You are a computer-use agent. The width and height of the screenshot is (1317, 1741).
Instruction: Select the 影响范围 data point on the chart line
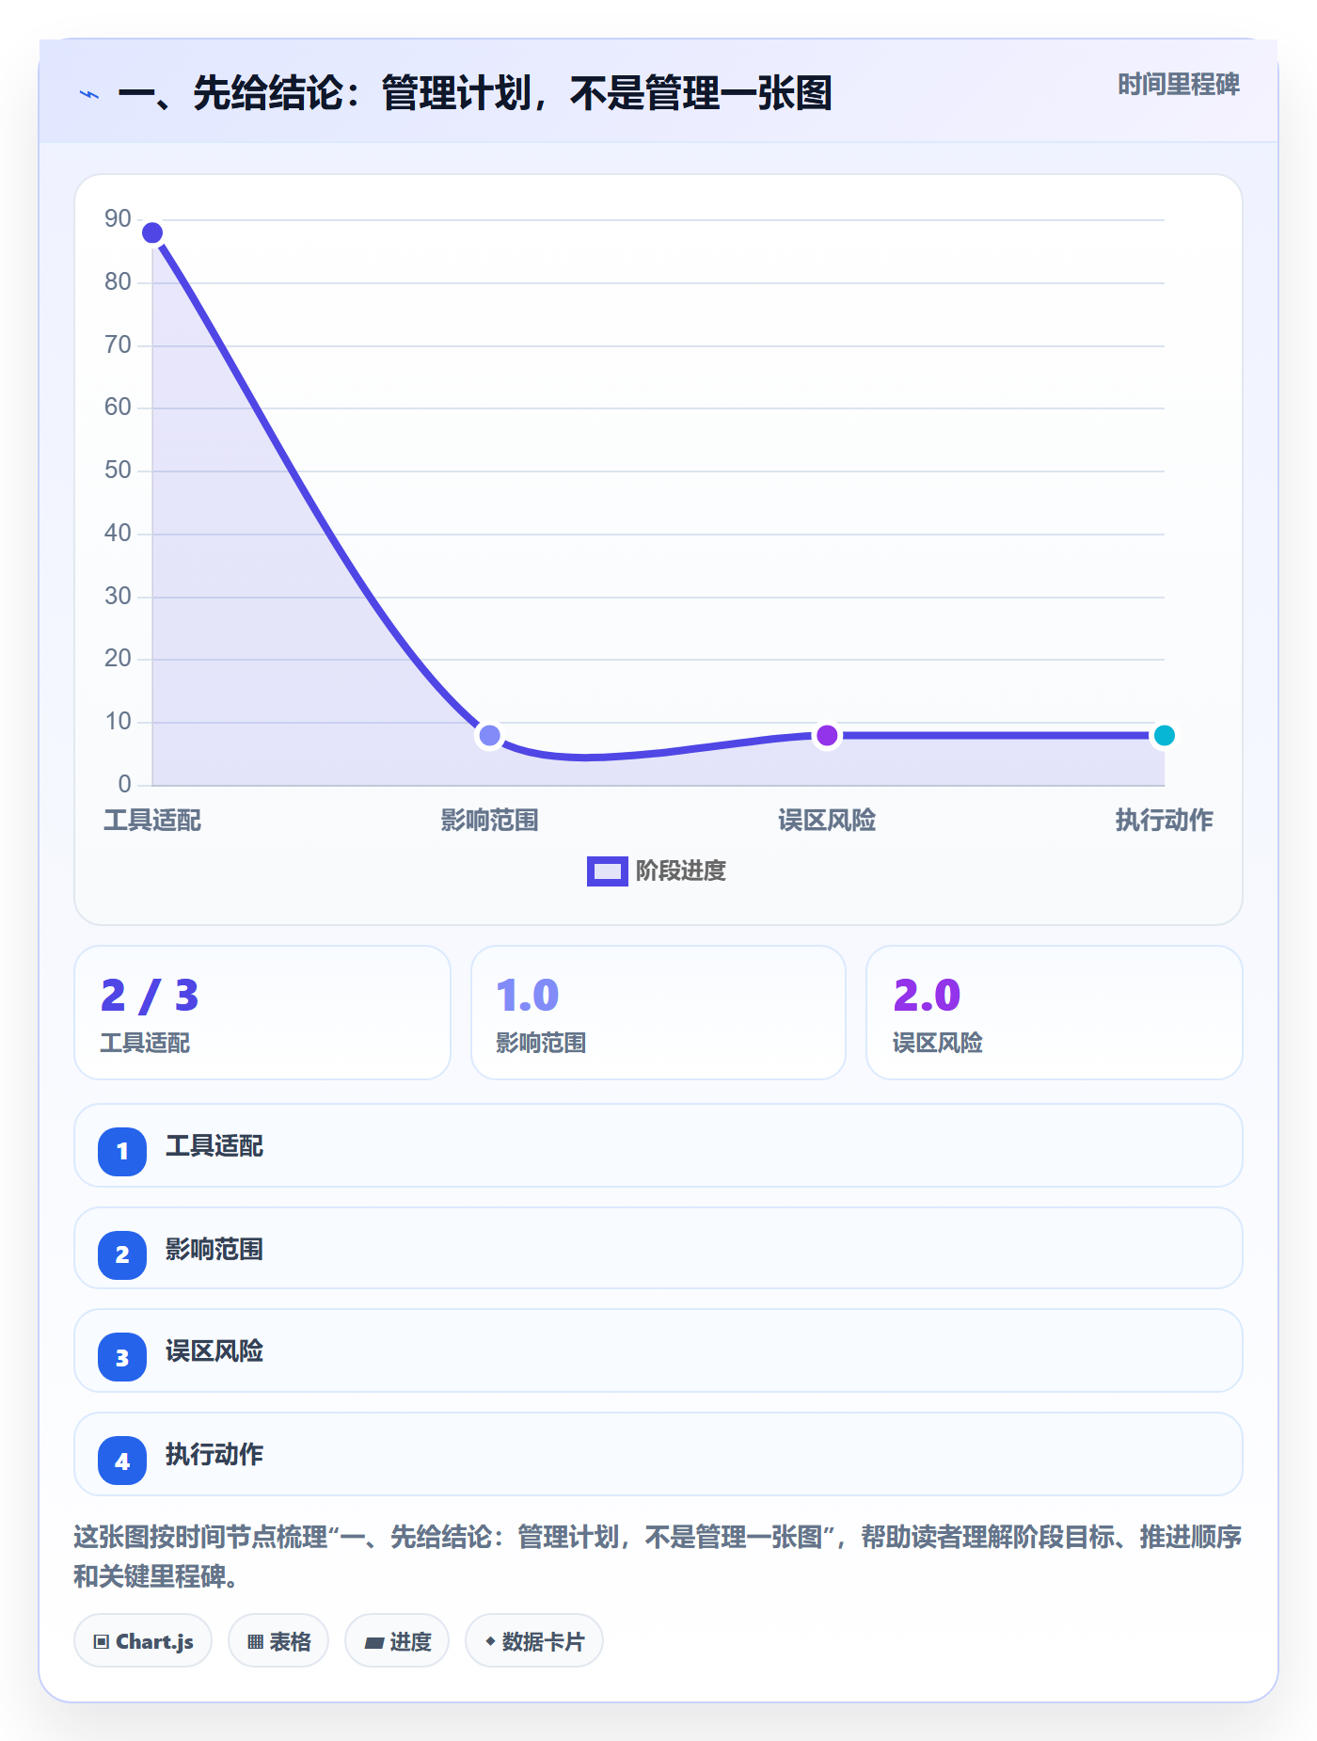(x=489, y=735)
